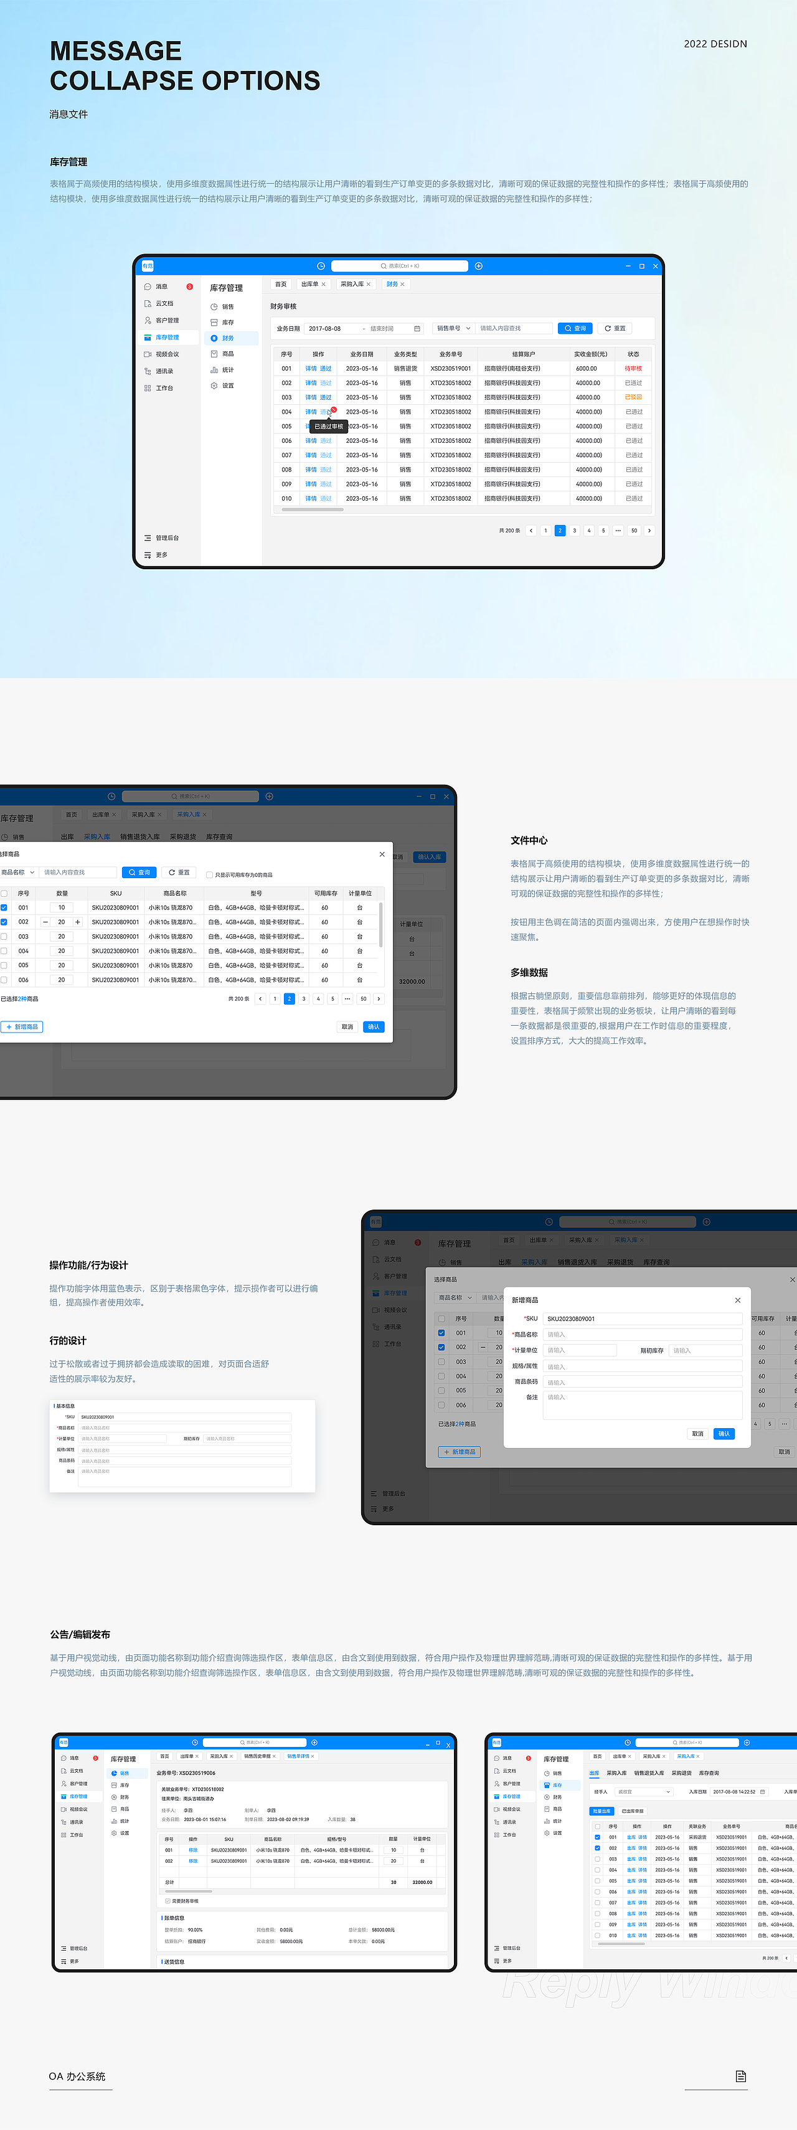Switch to the 销售退货入库 tab behind the 选择商品 dialog

tap(139, 837)
